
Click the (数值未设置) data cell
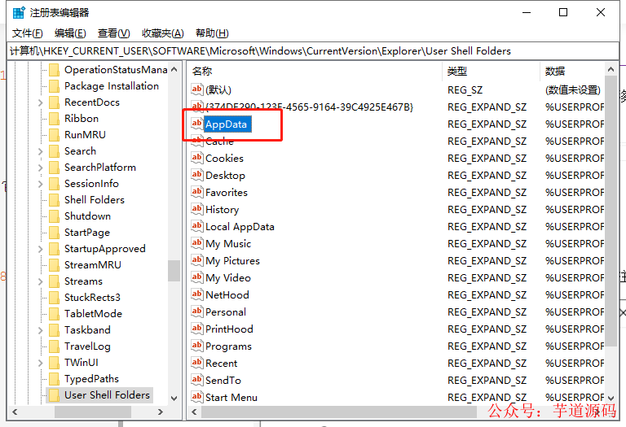573,90
